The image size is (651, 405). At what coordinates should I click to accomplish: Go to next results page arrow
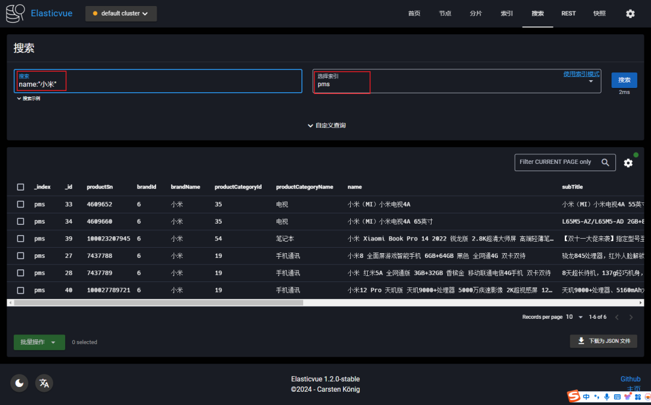tap(631, 317)
